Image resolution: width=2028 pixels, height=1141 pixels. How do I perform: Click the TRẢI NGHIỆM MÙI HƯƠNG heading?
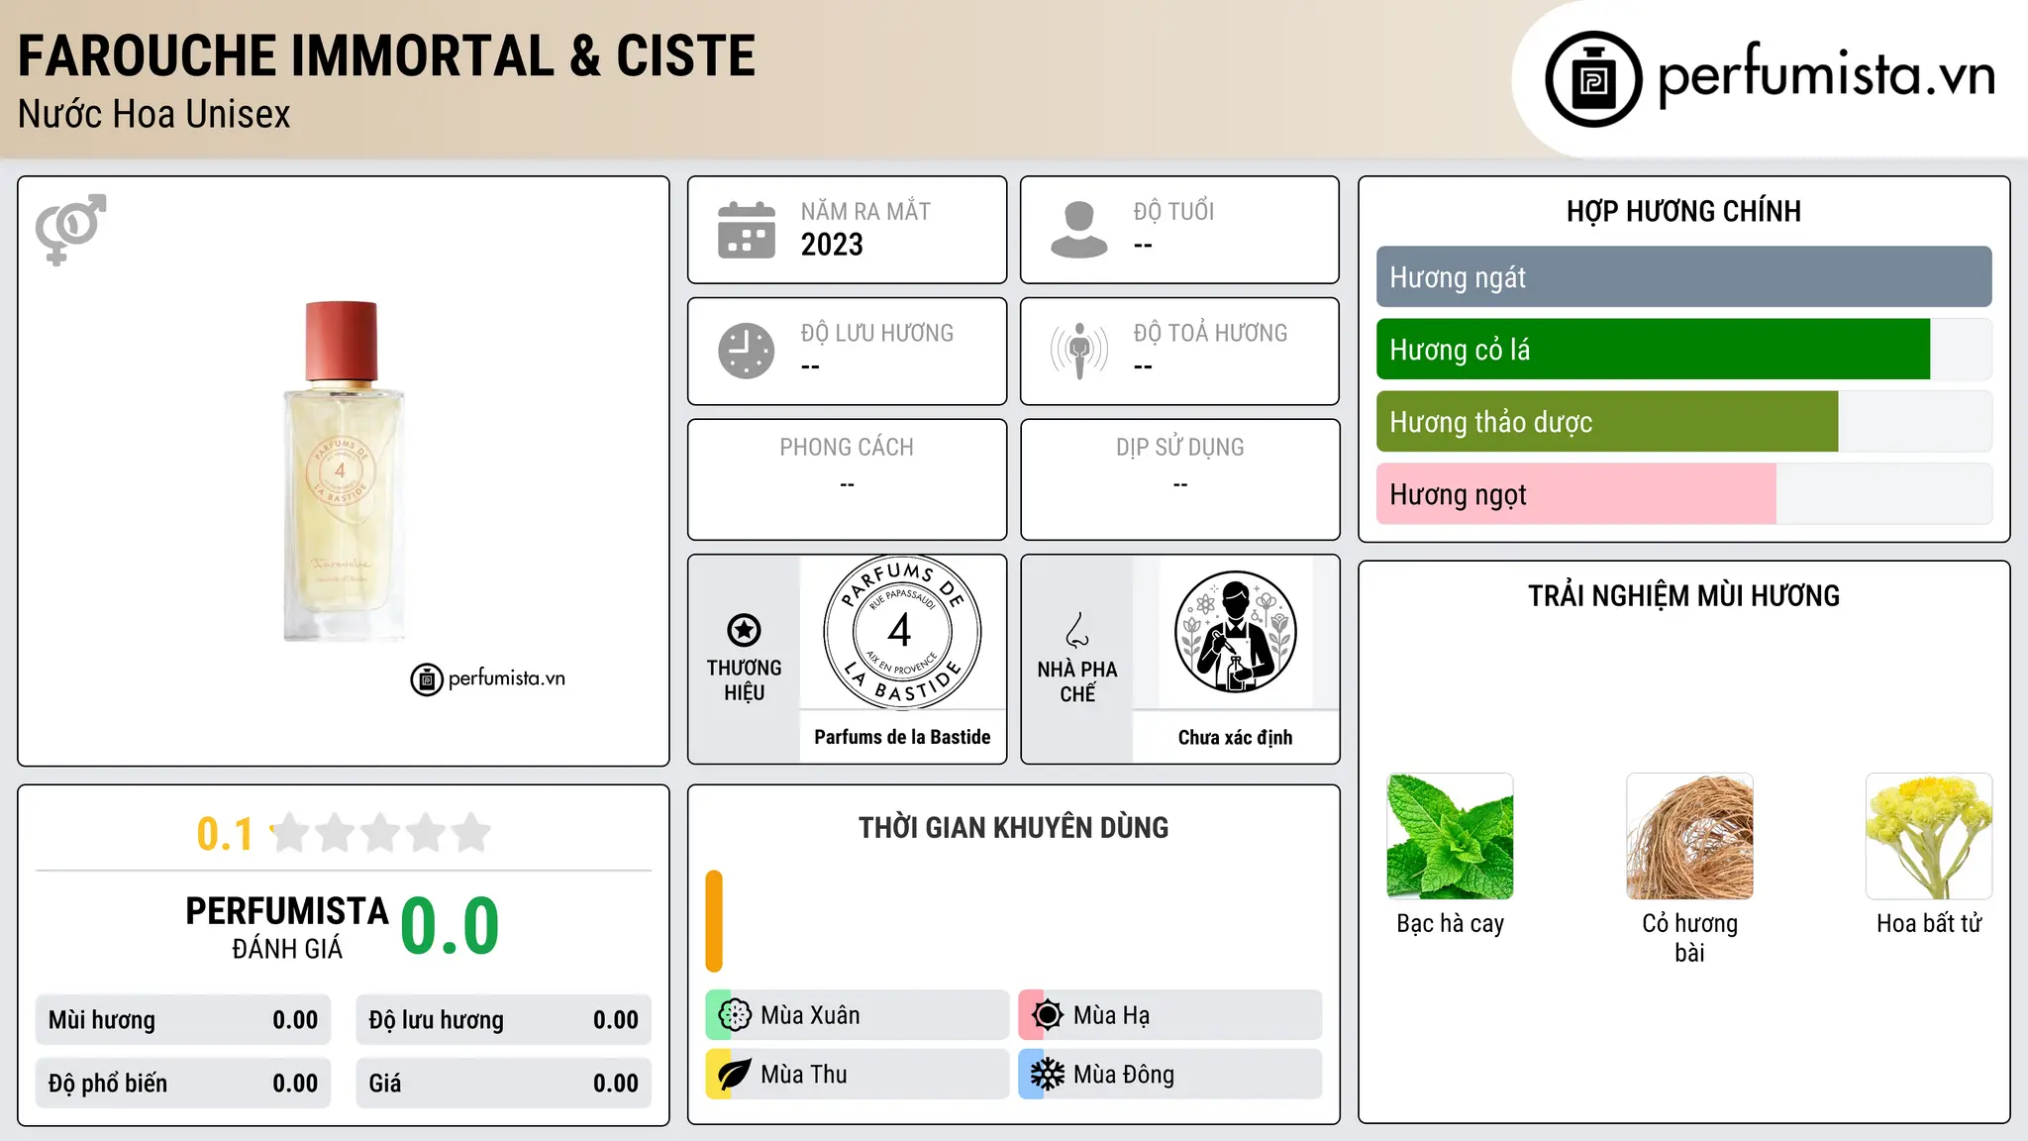1683,596
